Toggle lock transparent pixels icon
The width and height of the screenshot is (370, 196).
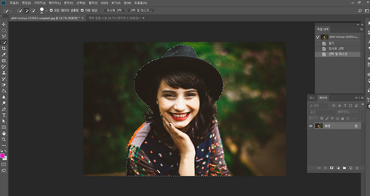coord(322,118)
